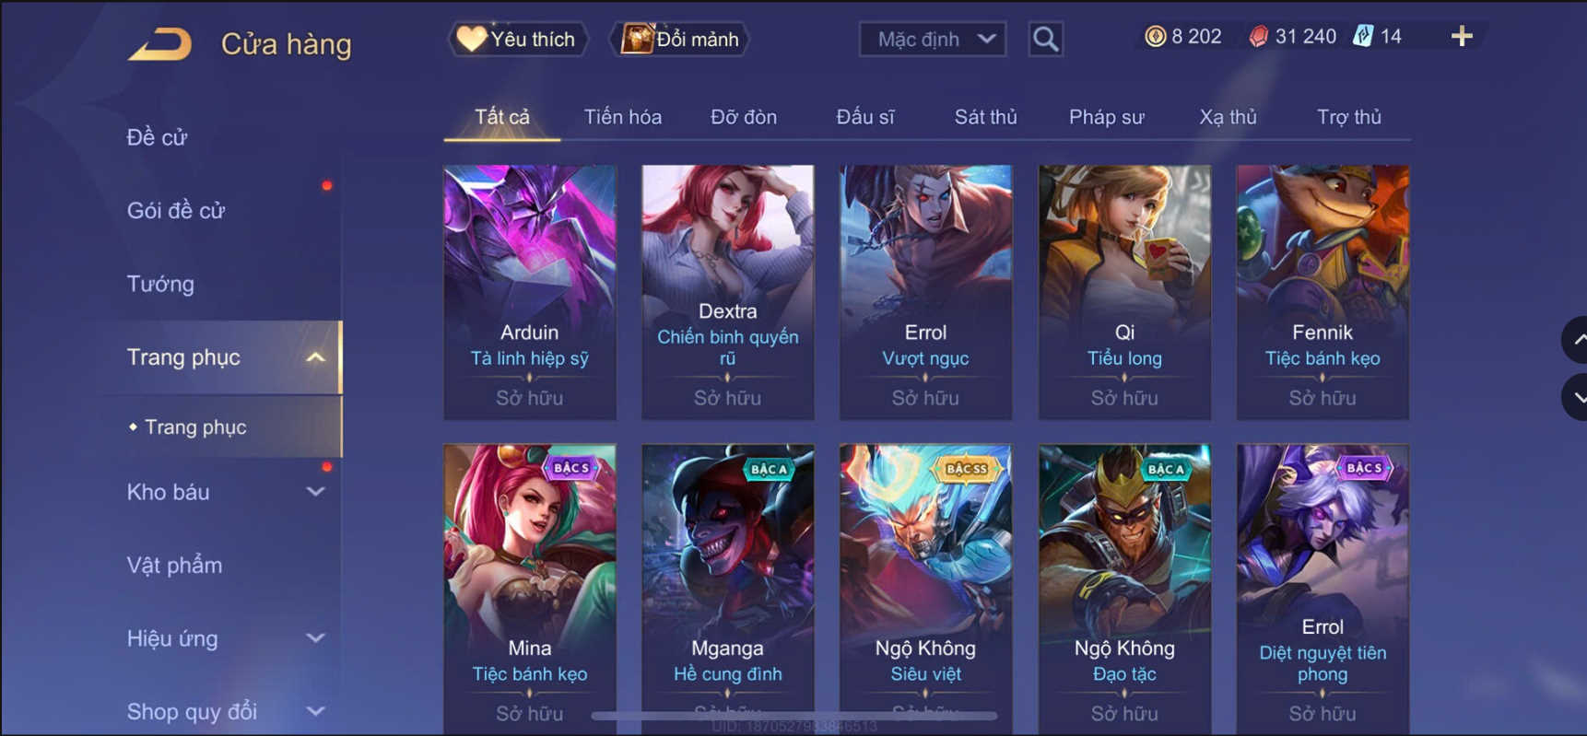Viewport: 1587px width, 736px height.
Task: Open Yêu thích favorites heart button
Action: click(x=519, y=39)
